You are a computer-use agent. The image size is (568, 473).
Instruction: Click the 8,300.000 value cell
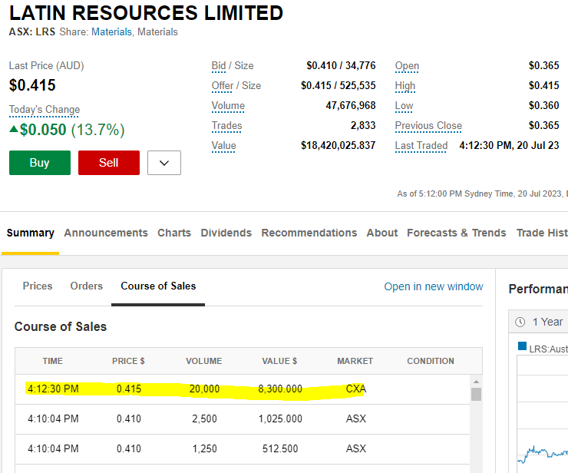pos(280,389)
